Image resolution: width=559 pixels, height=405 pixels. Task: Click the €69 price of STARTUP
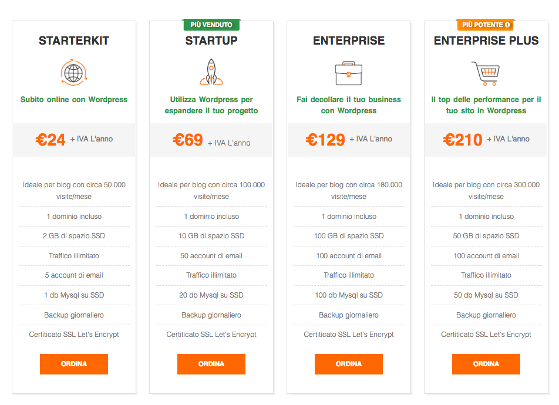(x=188, y=140)
